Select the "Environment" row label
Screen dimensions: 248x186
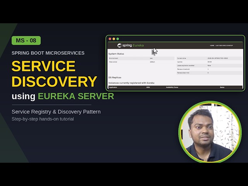pos(114,59)
